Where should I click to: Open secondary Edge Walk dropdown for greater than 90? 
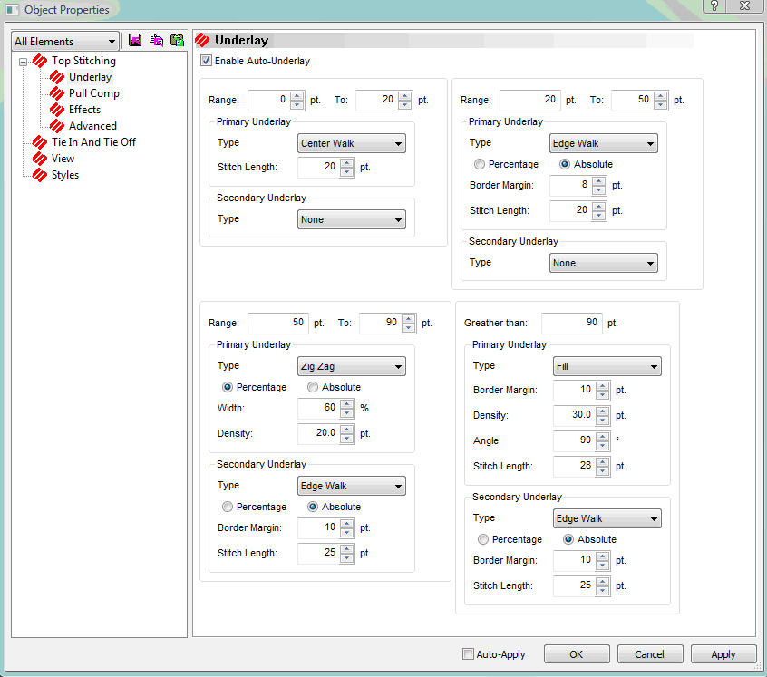point(607,518)
